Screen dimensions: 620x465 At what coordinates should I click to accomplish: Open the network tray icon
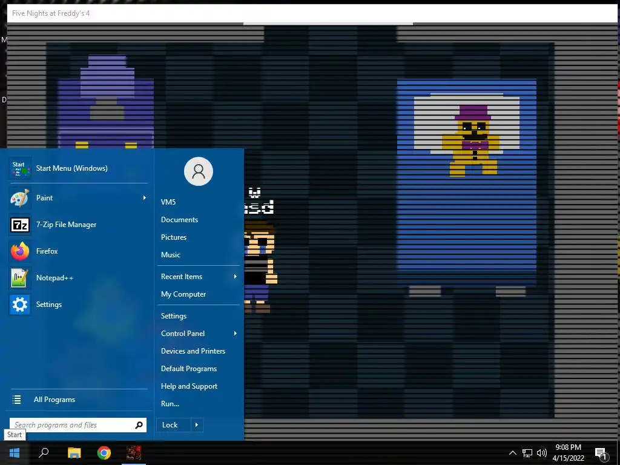tap(527, 453)
